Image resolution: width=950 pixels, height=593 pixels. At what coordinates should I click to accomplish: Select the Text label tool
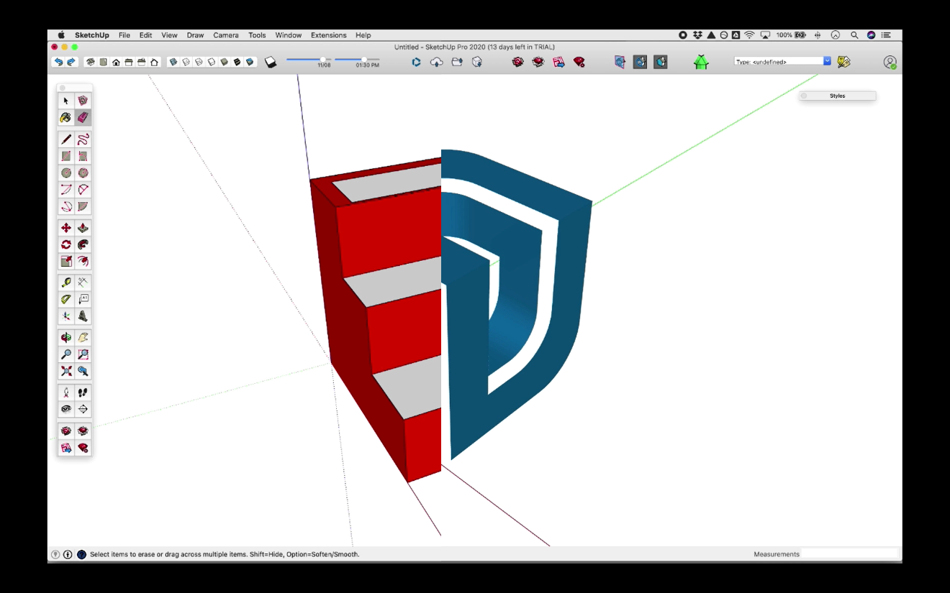pyautogui.click(x=83, y=299)
